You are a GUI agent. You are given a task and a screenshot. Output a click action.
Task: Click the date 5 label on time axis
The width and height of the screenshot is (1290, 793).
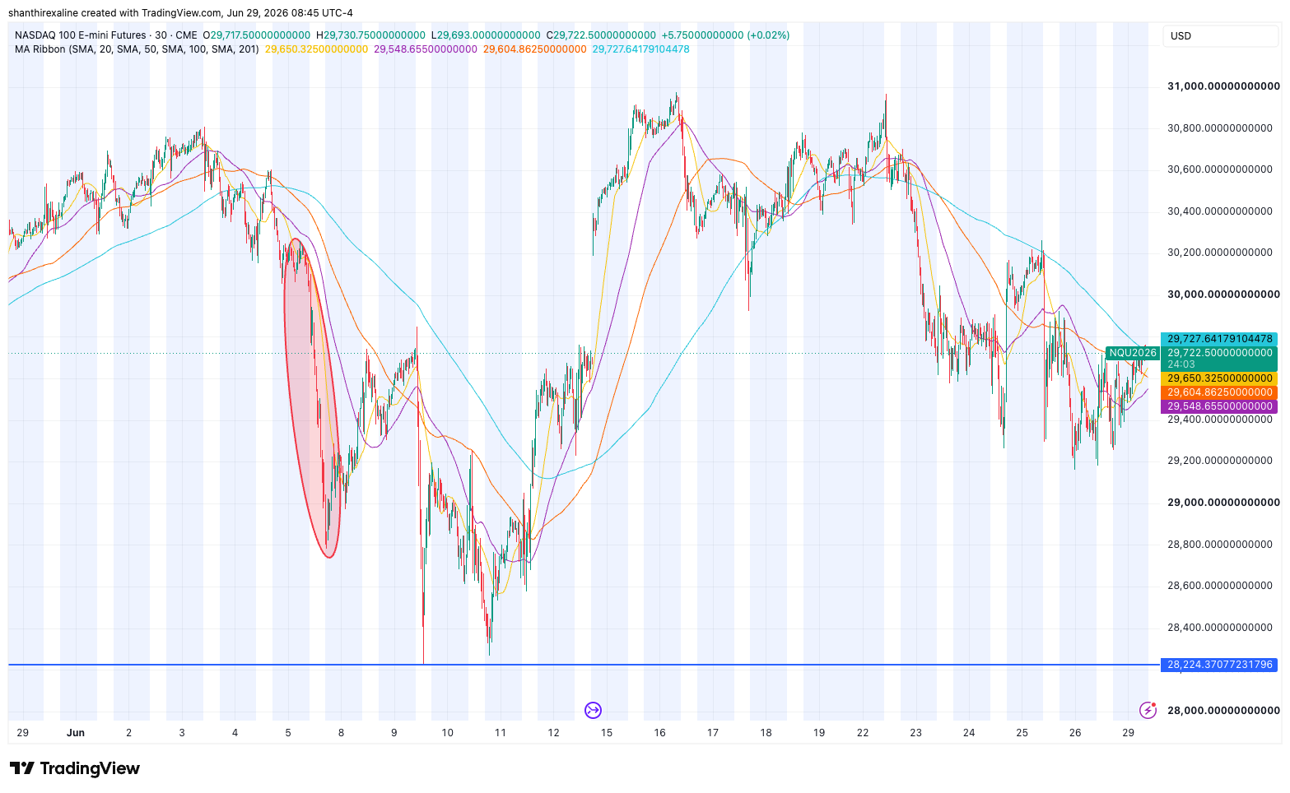pos(288,732)
